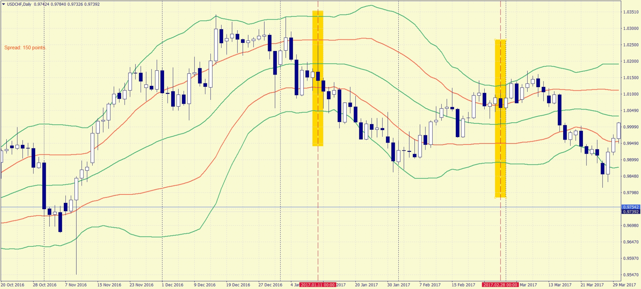Click bottom-right handle of right yellow rectangle
Viewport: 641px width, 289px height.
[506, 198]
